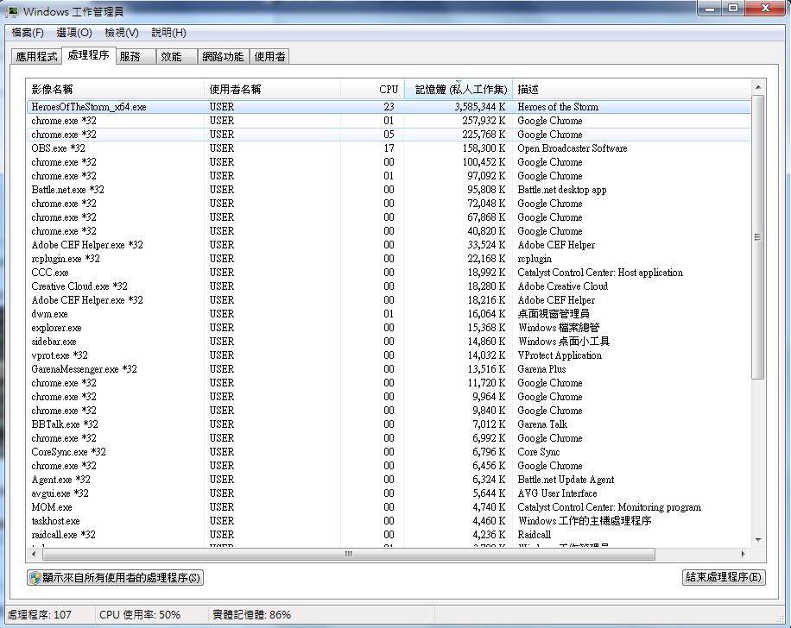Click horizontal scrollbar right arrow
This screenshot has width=791, height=628.
click(x=744, y=554)
